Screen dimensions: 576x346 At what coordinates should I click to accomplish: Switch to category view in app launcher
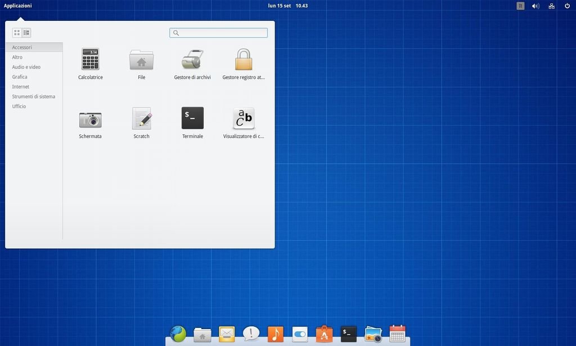[26, 33]
